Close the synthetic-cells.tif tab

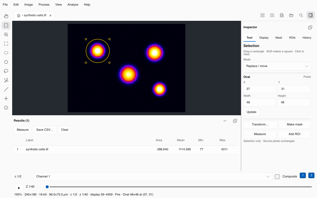[x=50, y=15]
